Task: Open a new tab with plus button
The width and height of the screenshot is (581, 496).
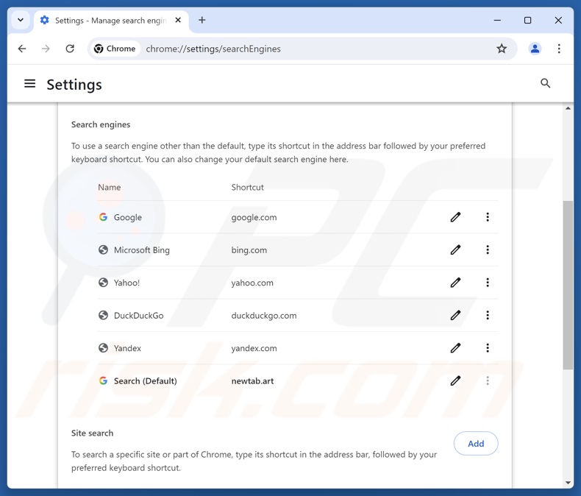Action: [x=202, y=21]
